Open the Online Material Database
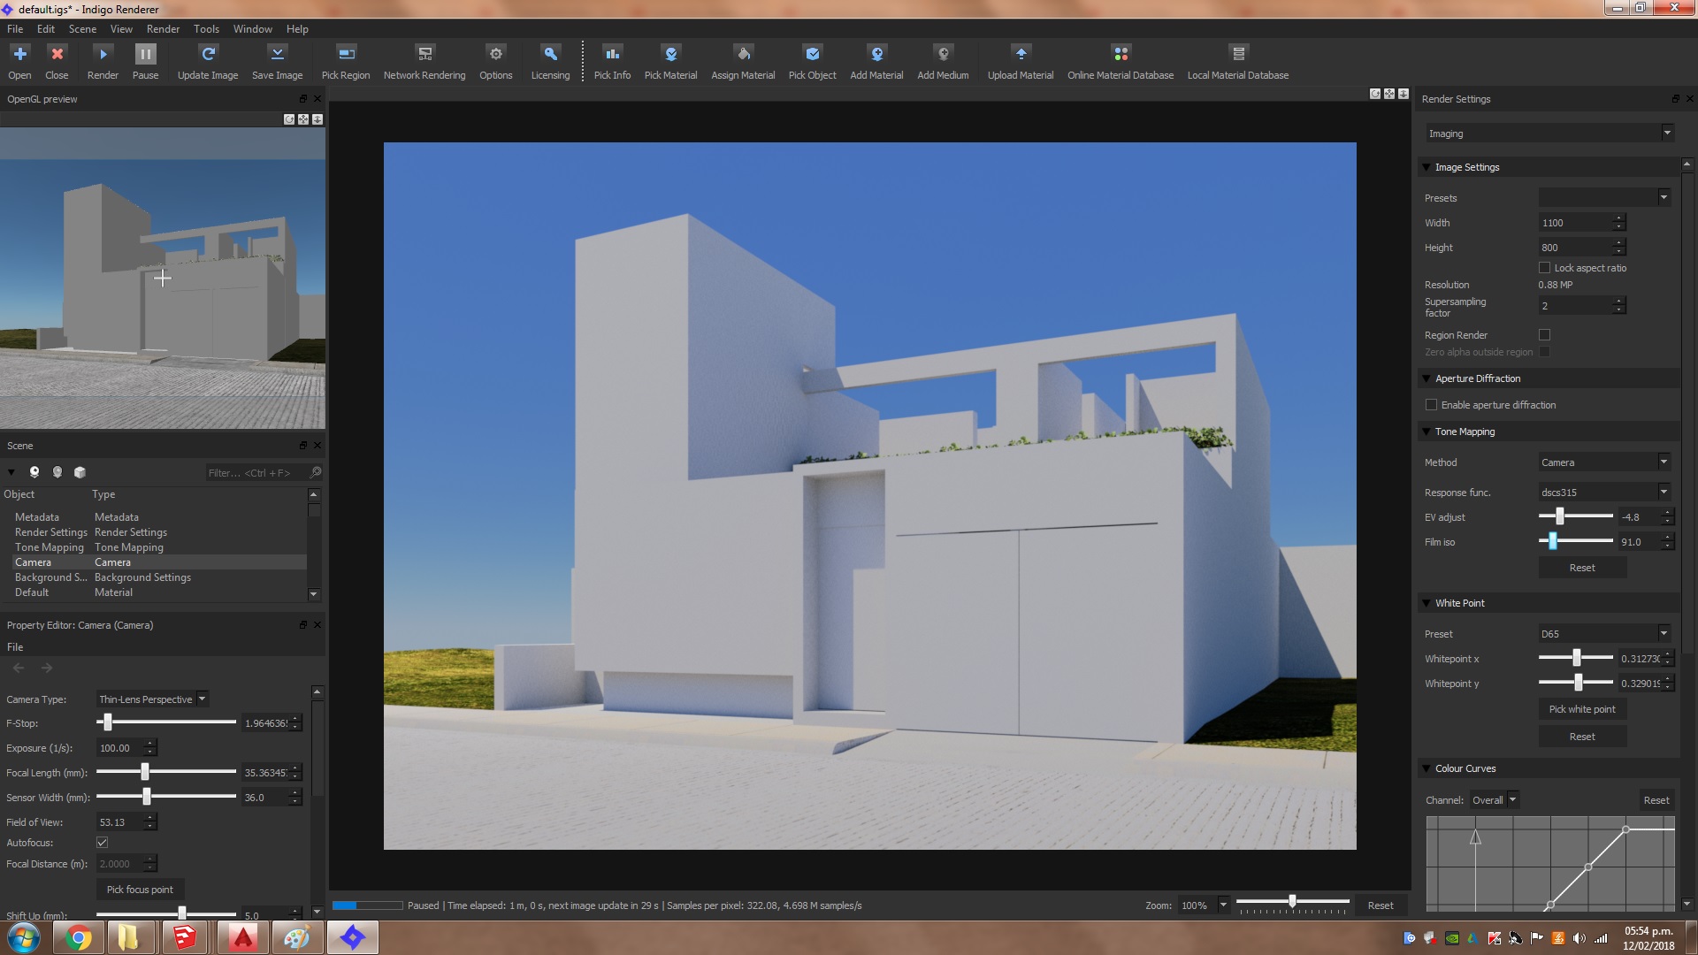Image resolution: width=1698 pixels, height=955 pixels. [x=1121, y=55]
